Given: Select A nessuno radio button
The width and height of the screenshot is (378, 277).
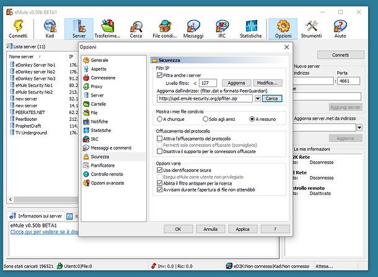Looking at the screenshot, I should pos(252,119).
